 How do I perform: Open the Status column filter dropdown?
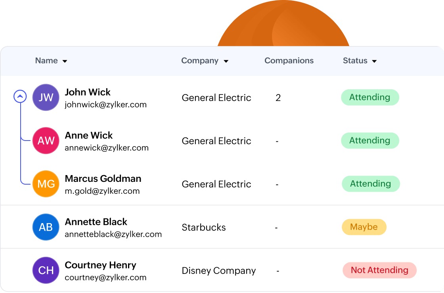pyautogui.click(x=374, y=61)
